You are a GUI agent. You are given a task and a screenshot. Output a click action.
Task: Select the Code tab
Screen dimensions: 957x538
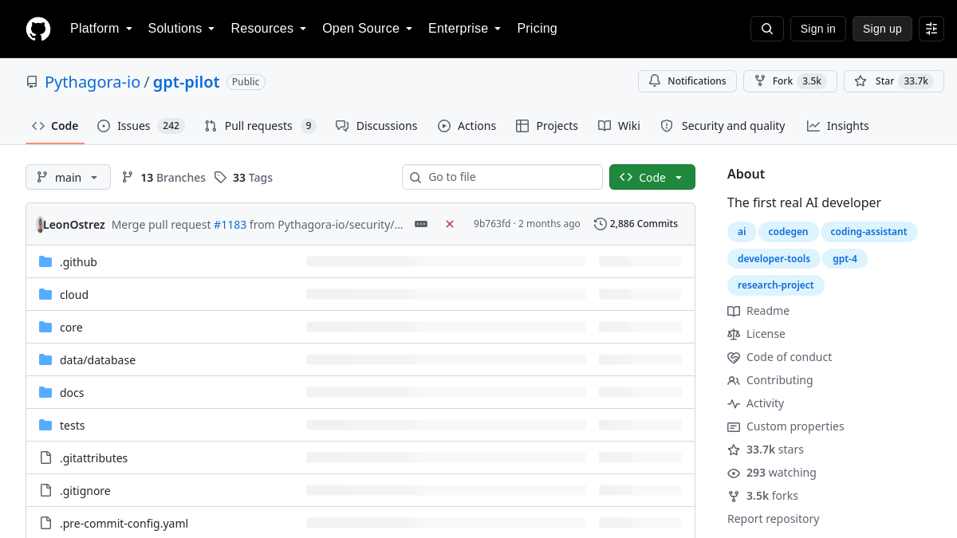tap(55, 126)
